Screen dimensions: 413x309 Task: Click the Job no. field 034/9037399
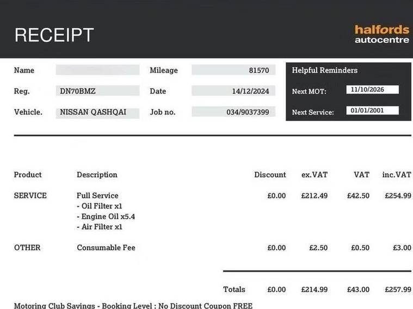pos(233,112)
